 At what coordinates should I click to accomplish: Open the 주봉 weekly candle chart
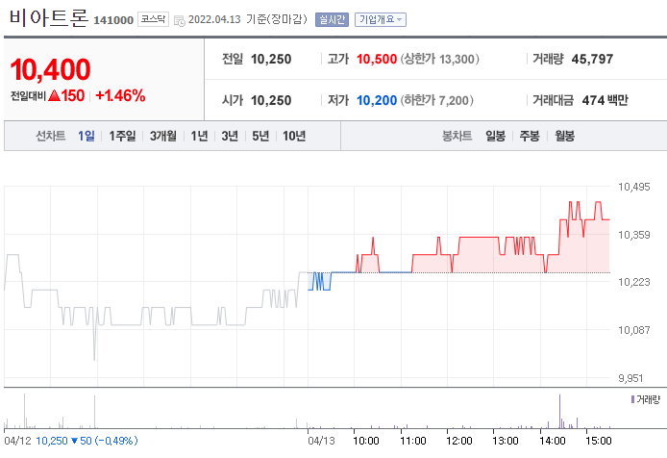click(x=530, y=136)
